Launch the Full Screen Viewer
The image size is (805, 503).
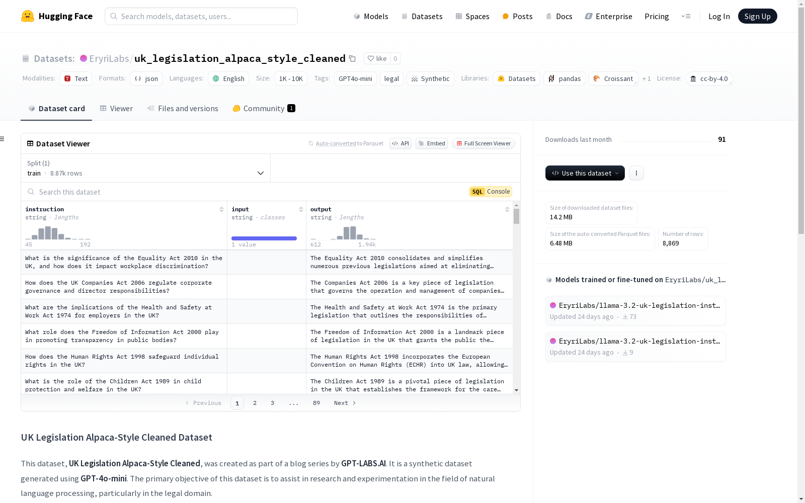484,143
